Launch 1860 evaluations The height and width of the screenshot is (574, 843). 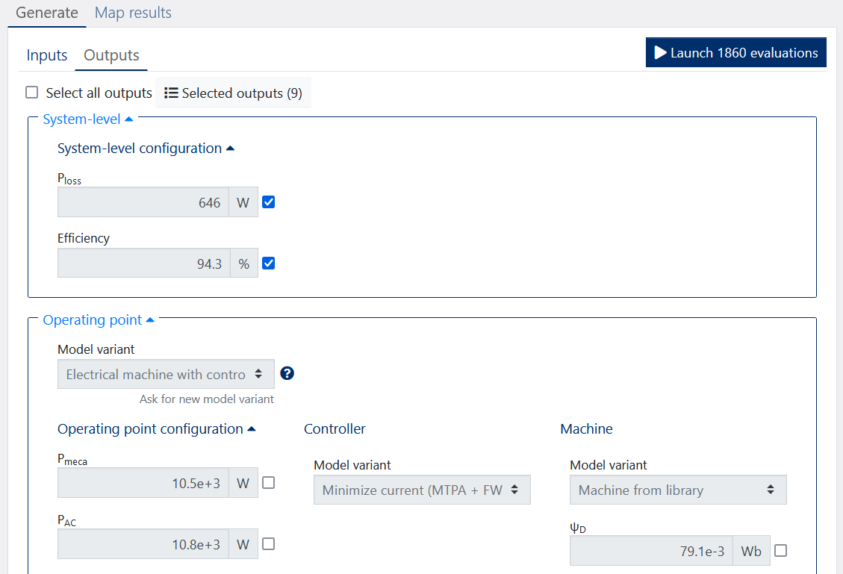click(x=735, y=53)
